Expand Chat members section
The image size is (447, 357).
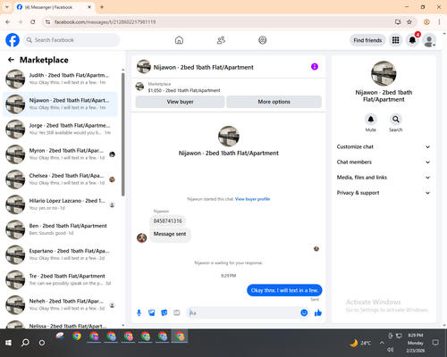384,162
